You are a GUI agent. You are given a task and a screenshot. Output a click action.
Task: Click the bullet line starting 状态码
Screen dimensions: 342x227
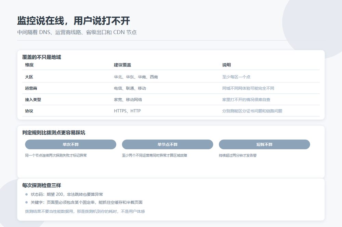(x=67, y=194)
